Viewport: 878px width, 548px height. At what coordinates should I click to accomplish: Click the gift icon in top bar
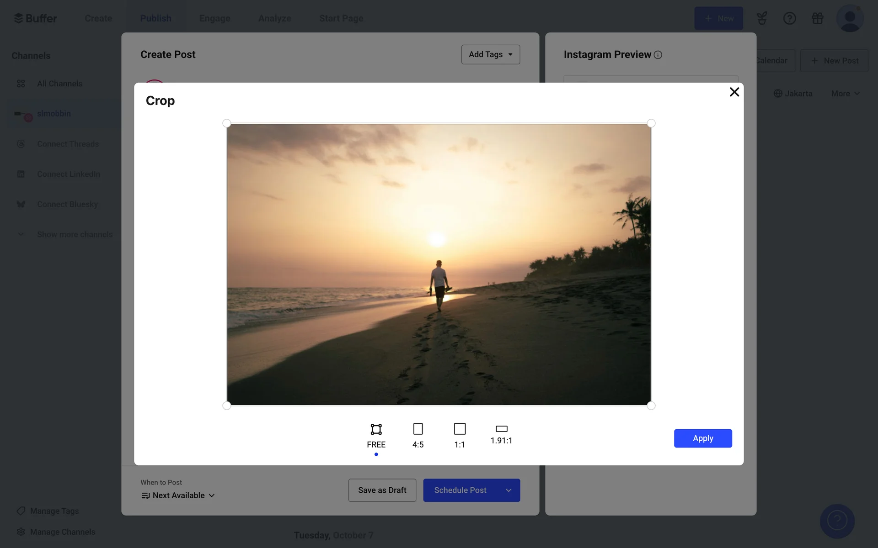(817, 18)
